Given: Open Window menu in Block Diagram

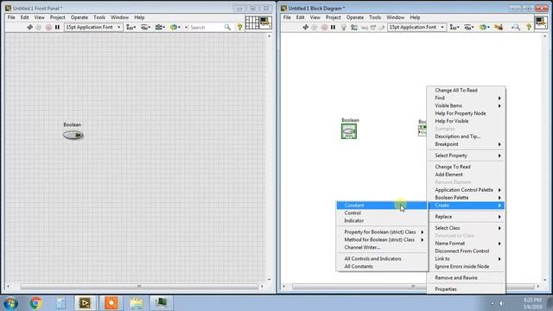Looking at the screenshot, I should click(x=395, y=17).
